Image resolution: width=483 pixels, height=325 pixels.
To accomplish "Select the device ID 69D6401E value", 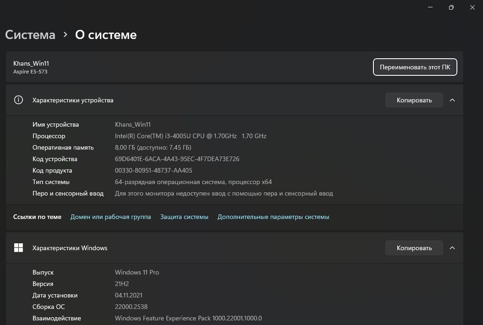I will [x=177, y=159].
